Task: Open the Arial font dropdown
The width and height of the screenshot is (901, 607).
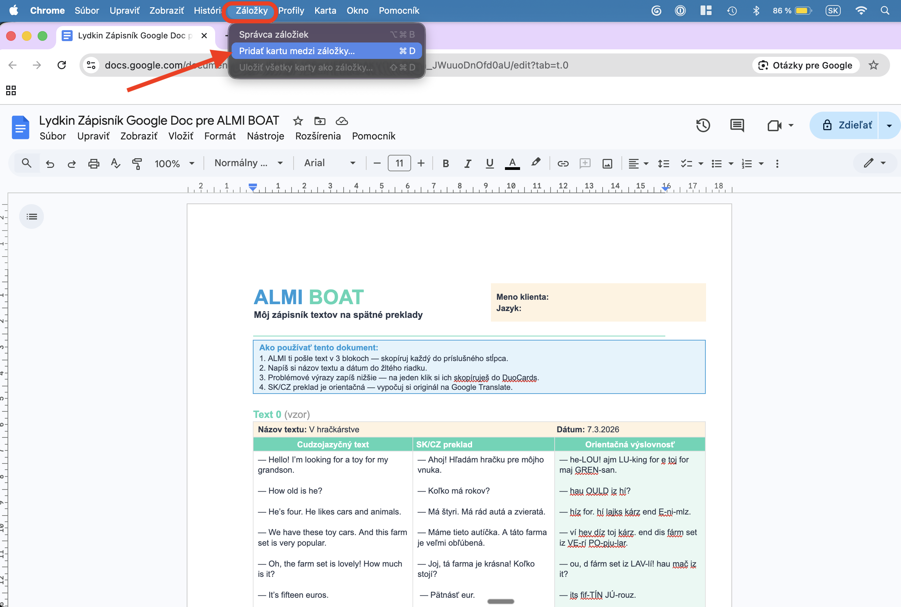Action: point(329,163)
